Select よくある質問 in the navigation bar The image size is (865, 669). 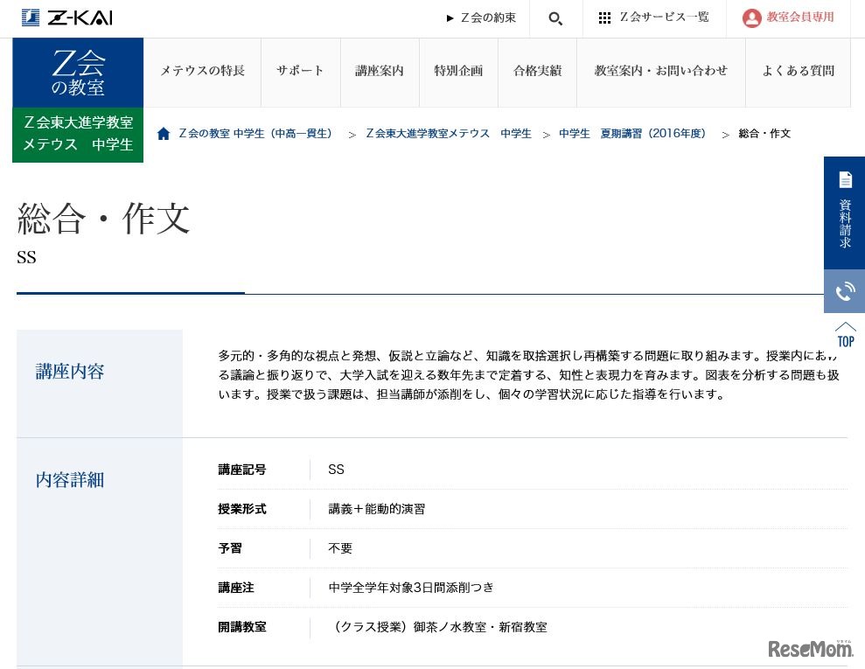797,71
